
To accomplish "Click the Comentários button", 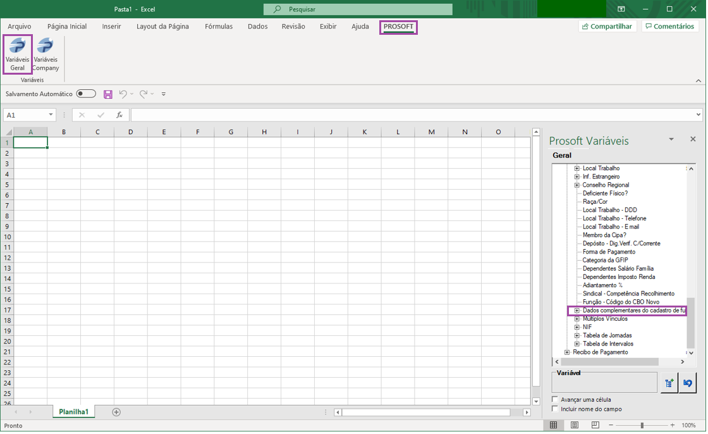I will point(670,26).
